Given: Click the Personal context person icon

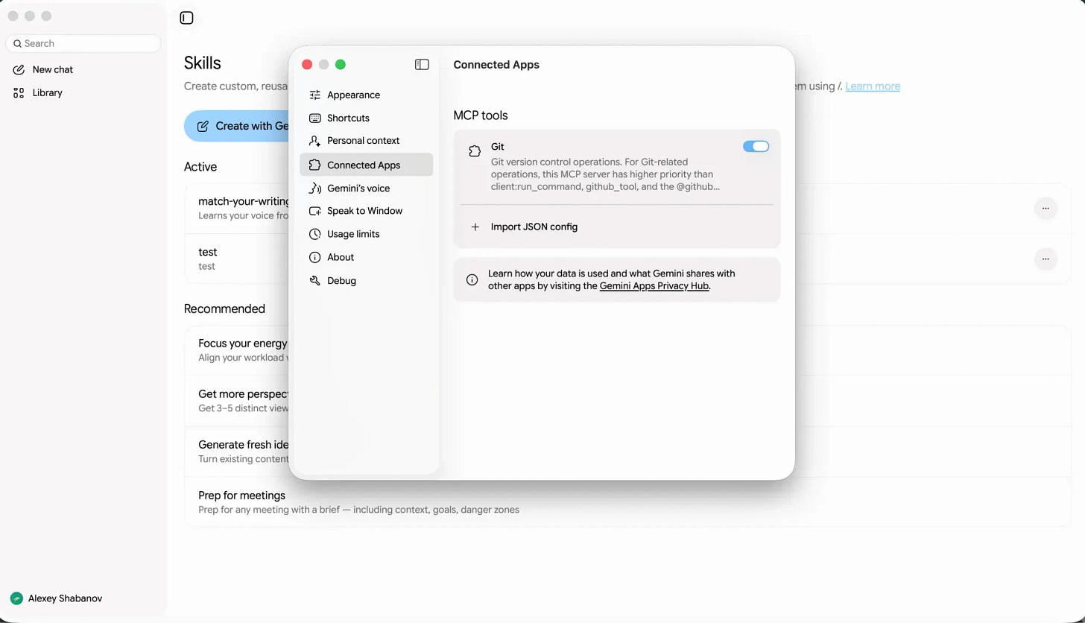Looking at the screenshot, I should (x=314, y=141).
